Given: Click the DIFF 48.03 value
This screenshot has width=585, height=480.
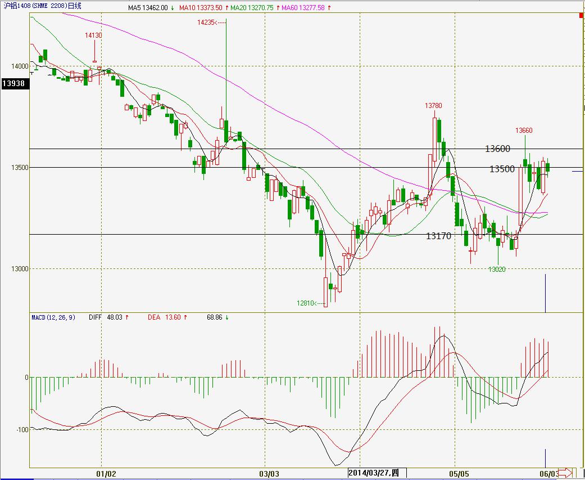Looking at the screenshot, I should (109, 317).
